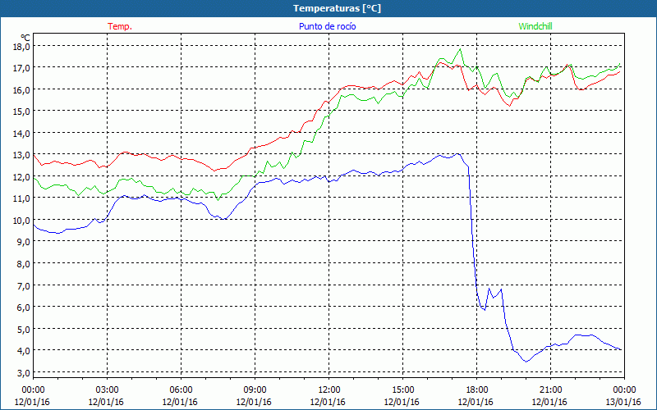Click the 12/01/16 date under 06:00
This screenshot has width=657, height=410.
coord(180,402)
